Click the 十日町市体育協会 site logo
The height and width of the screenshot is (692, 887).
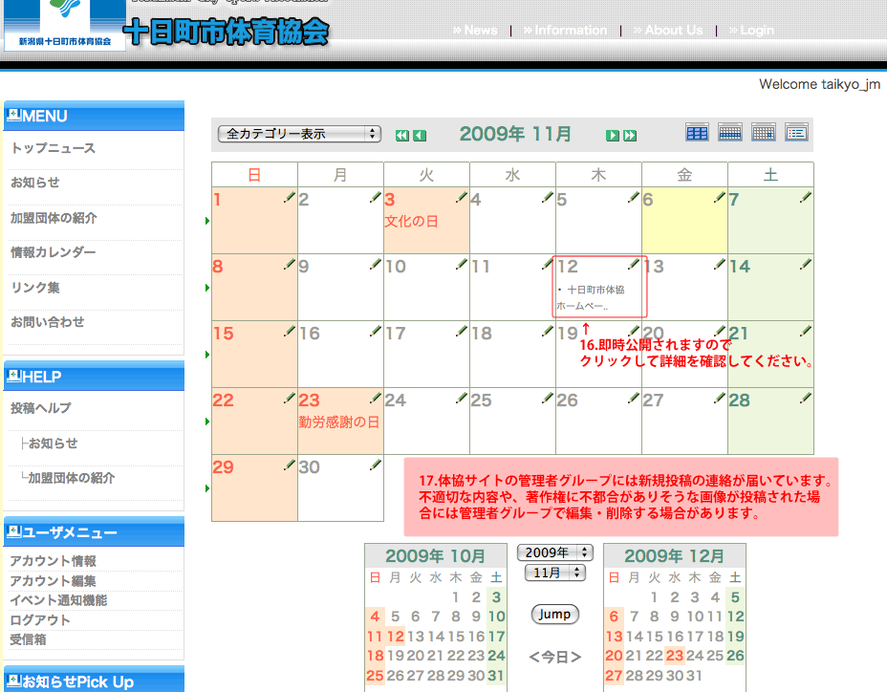tap(226, 32)
